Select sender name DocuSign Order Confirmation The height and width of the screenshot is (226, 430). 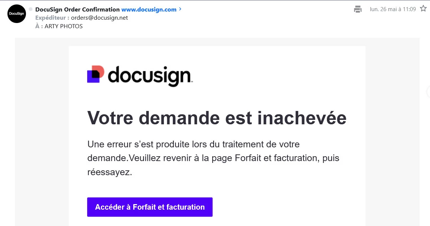click(x=77, y=9)
